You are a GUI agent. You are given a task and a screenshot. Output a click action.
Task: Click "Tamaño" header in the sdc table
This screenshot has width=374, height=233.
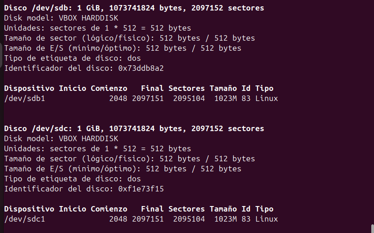pos(223,209)
